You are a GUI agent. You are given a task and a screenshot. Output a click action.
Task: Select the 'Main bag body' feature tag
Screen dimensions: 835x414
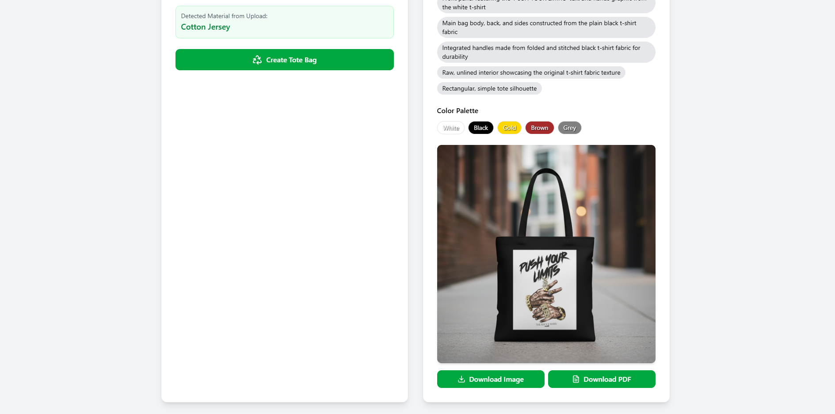click(x=546, y=27)
